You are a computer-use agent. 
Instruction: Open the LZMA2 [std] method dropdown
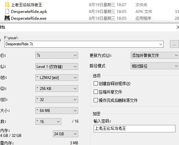click(x=57, y=78)
